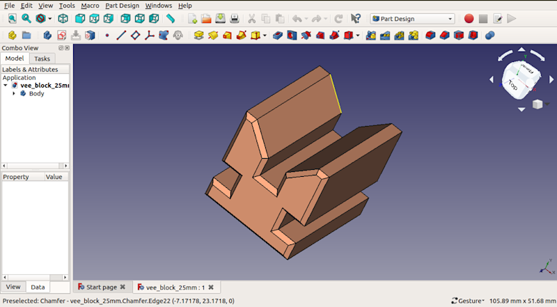557x307 pixels.
Task: Open a document with folder icon
Action: pos(206,19)
